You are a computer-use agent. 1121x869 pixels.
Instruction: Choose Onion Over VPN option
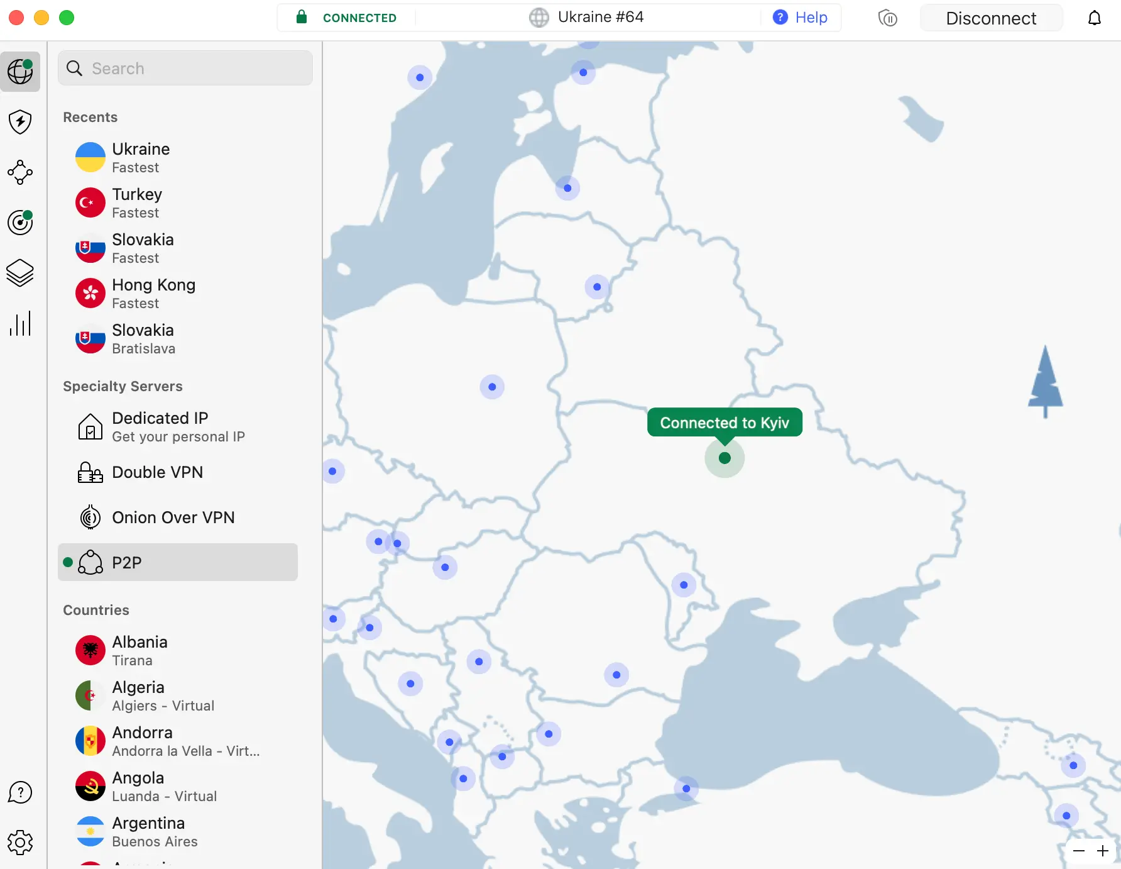pyautogui.click(x=173, y=518)
